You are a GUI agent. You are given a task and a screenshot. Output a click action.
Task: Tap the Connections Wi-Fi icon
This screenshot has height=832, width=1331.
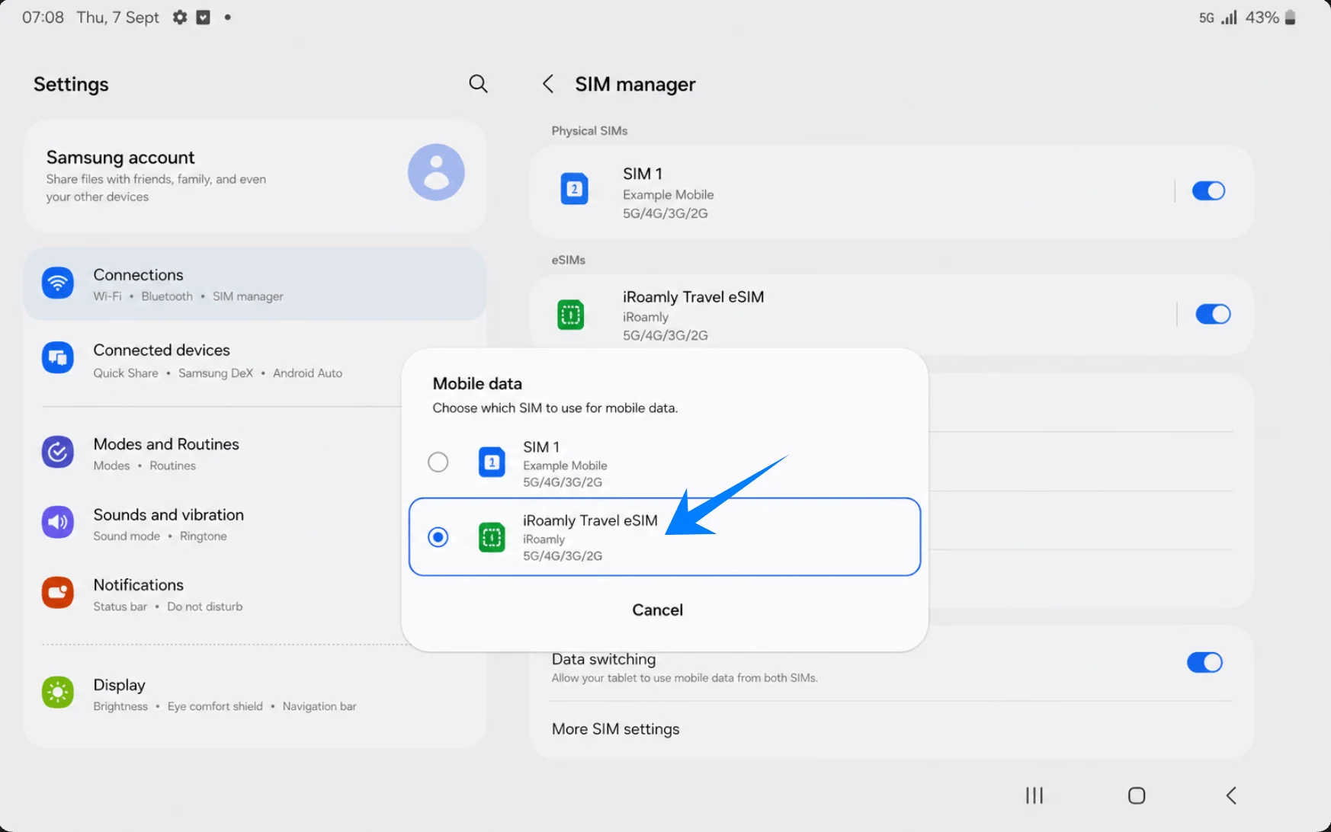[58, 283]
